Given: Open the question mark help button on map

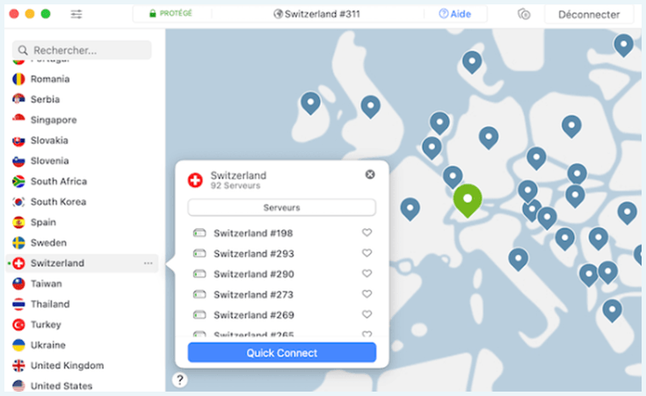Looking at the screenshot, I should 180,379.
